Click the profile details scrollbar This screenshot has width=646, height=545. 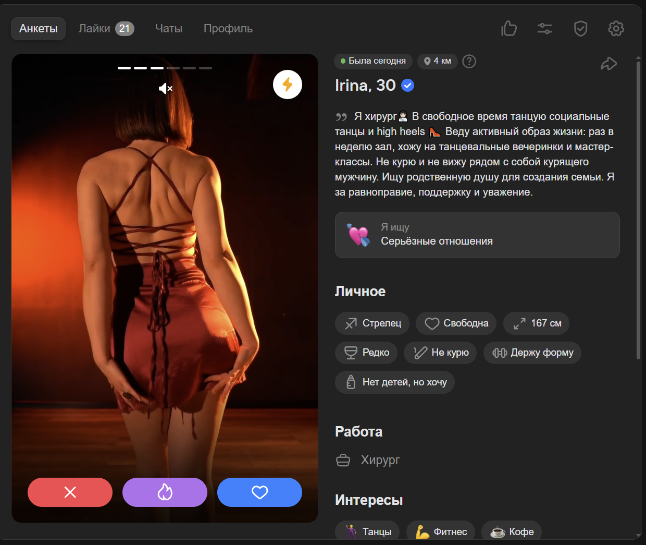pyautogui.click(x=638, y=209)
